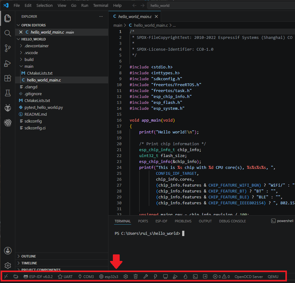
Task: Open SDK configuration editor gear in status bar
Action: pyautogui.click(x=126, y=276)
